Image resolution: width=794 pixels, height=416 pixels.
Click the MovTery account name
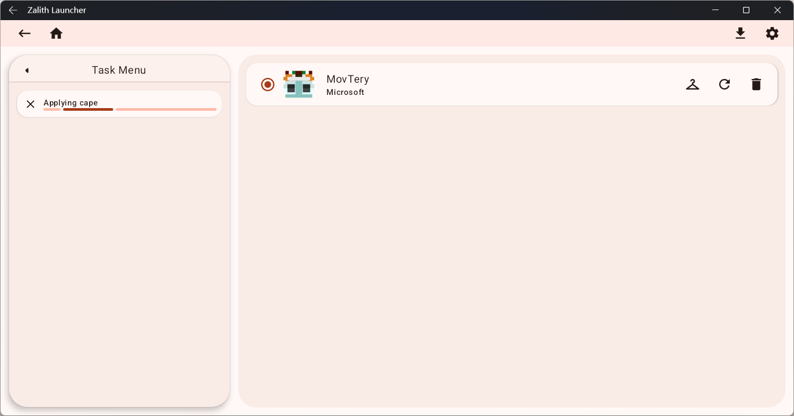pyautogui.click(x=348, y=79)
